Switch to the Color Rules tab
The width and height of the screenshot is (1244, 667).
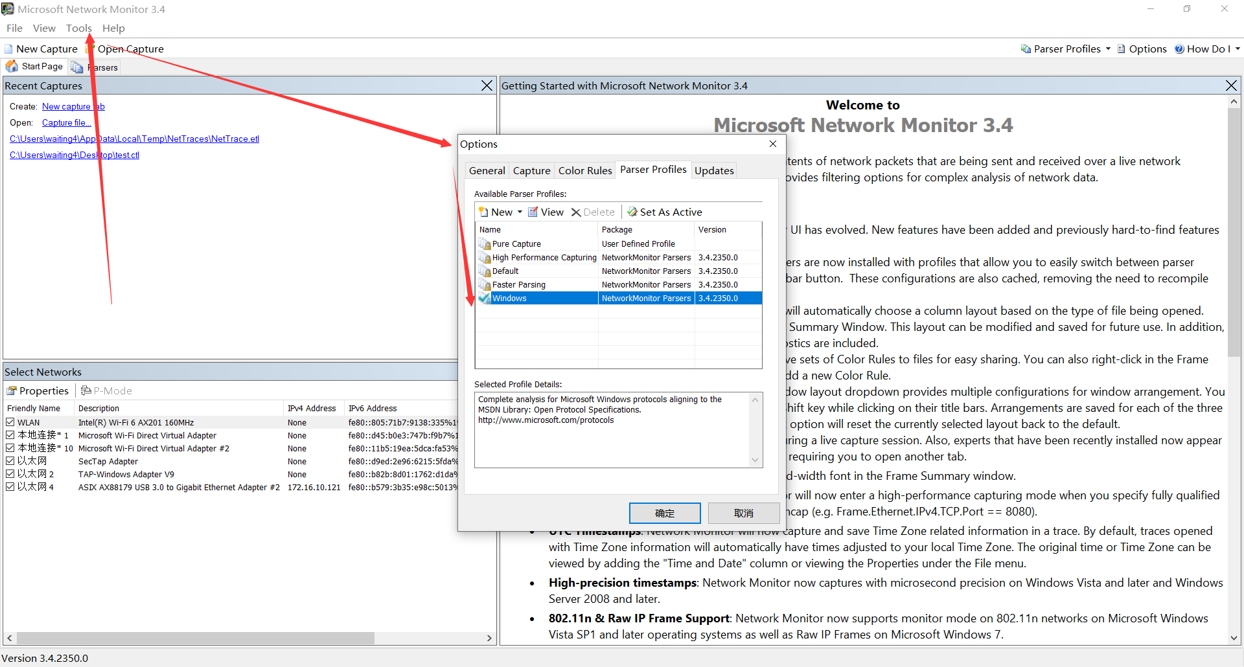(x=585, y=170)
